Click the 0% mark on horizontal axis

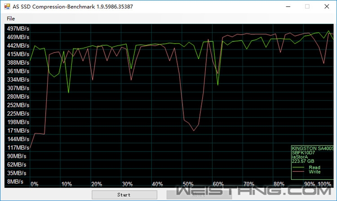tap(34, 184)
